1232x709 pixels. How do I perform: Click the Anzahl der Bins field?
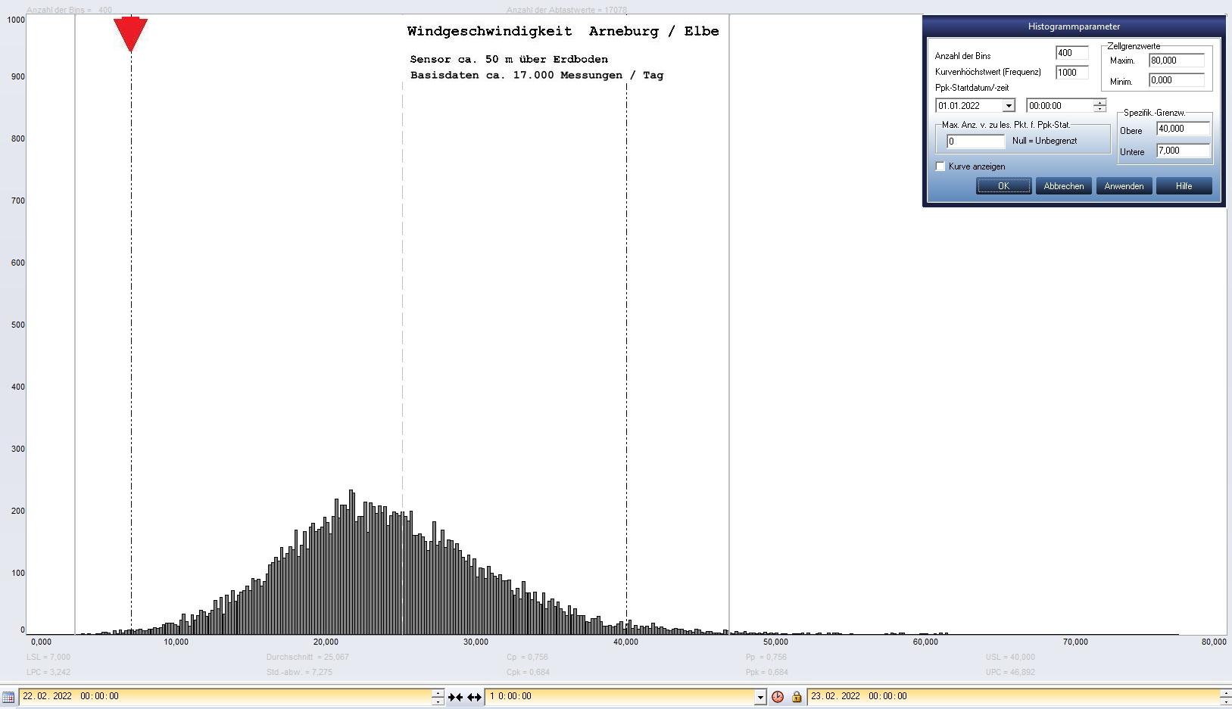tap(1071, 53)
